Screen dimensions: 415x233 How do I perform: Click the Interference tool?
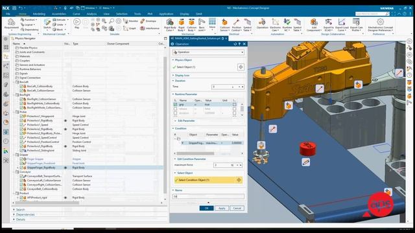(x=150, y=28)
